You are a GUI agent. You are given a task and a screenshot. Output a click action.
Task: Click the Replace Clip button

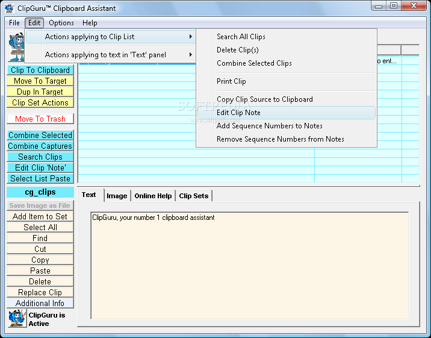point(40,292)
